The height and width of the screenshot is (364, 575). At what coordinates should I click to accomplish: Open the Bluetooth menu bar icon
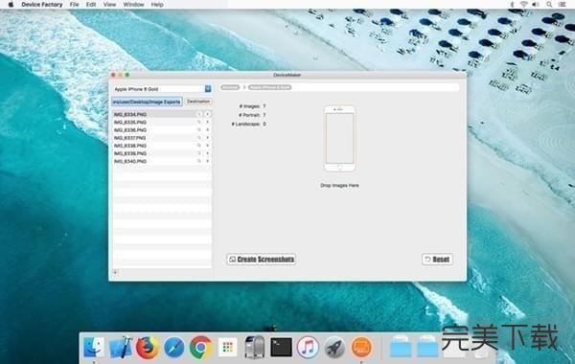tap(513, 5)
